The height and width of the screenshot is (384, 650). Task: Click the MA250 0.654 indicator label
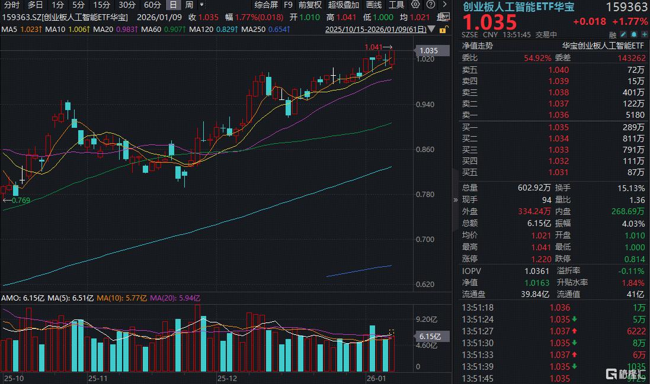pyautogui.click(x=265, y=30)
